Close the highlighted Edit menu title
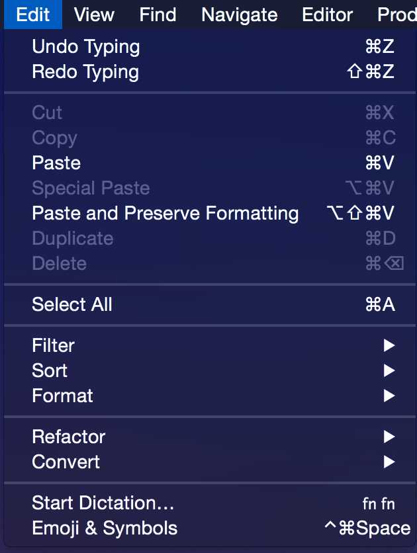This screenshot has height=553, width=417. tap(33, 15)
